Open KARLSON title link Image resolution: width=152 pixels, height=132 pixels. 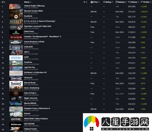pyautogui.click(x=28, y=47)
